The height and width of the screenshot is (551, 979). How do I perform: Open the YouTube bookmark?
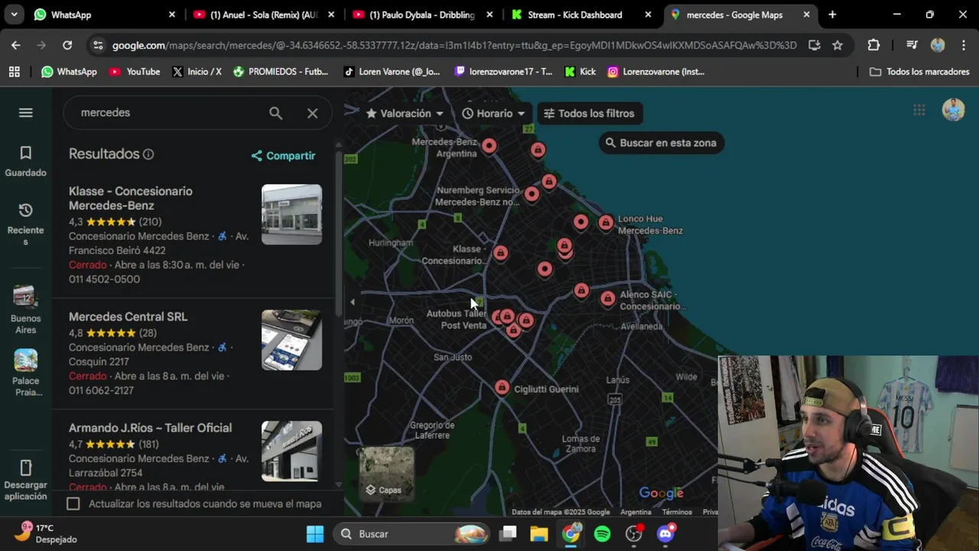pyautogui.click(x=135, y=72)
